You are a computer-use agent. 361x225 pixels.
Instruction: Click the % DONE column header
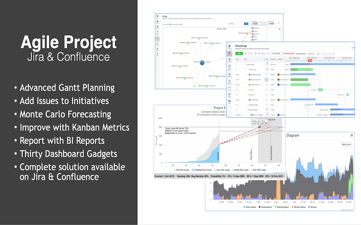pos(266,60)
